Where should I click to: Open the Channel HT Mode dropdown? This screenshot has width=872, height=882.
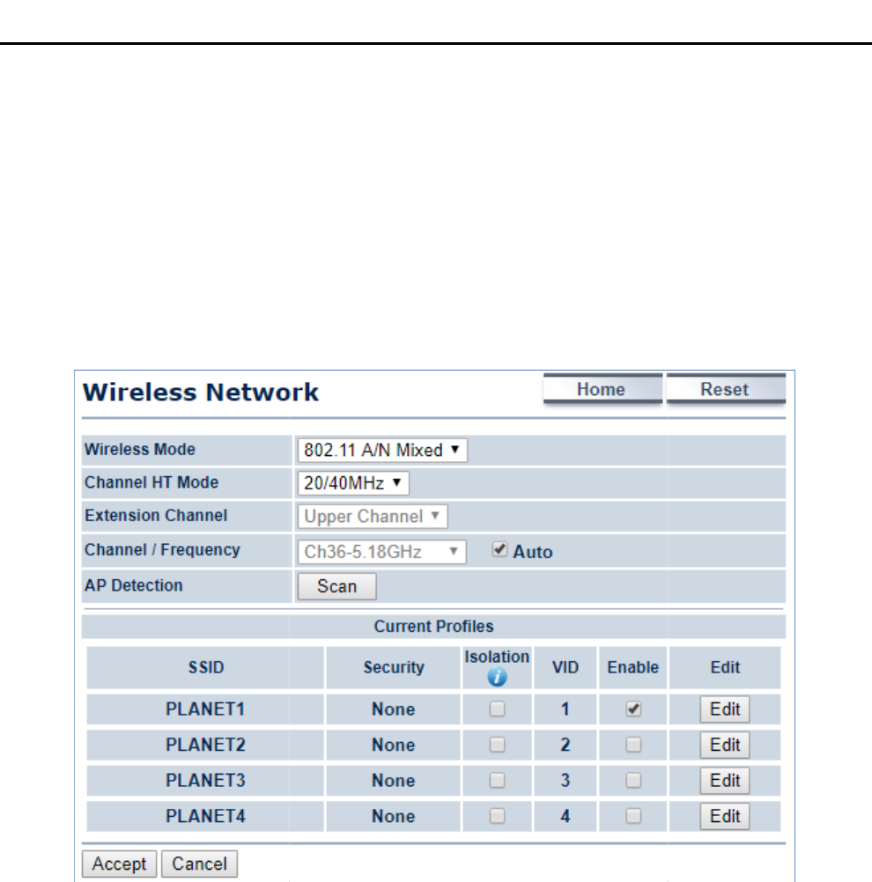coord(353,483)
